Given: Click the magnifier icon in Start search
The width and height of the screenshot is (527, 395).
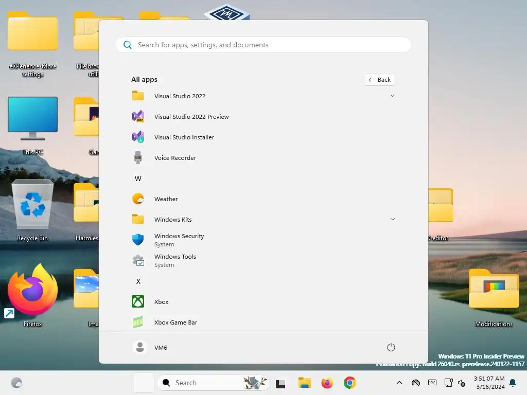Looking at the screenshot, I should 128,45.
